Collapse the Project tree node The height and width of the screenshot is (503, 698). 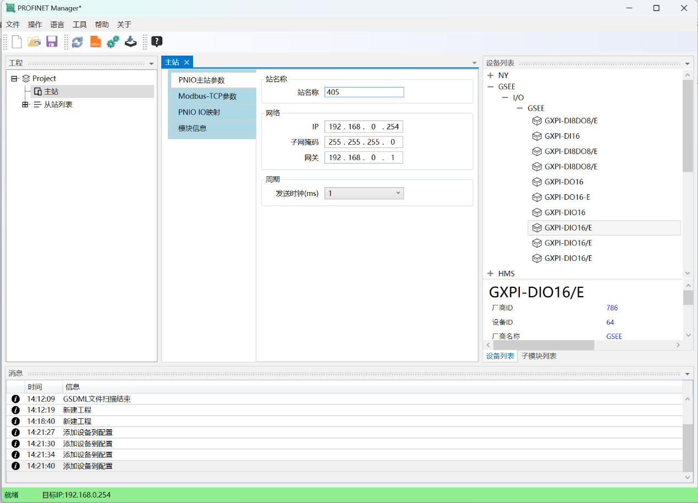(14, 79)
